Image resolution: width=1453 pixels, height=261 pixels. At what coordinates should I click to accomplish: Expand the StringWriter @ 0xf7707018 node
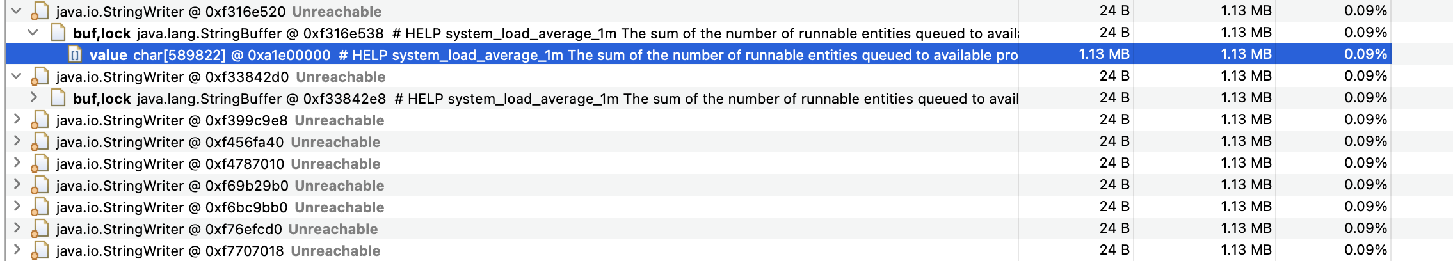tap(17, 250)
